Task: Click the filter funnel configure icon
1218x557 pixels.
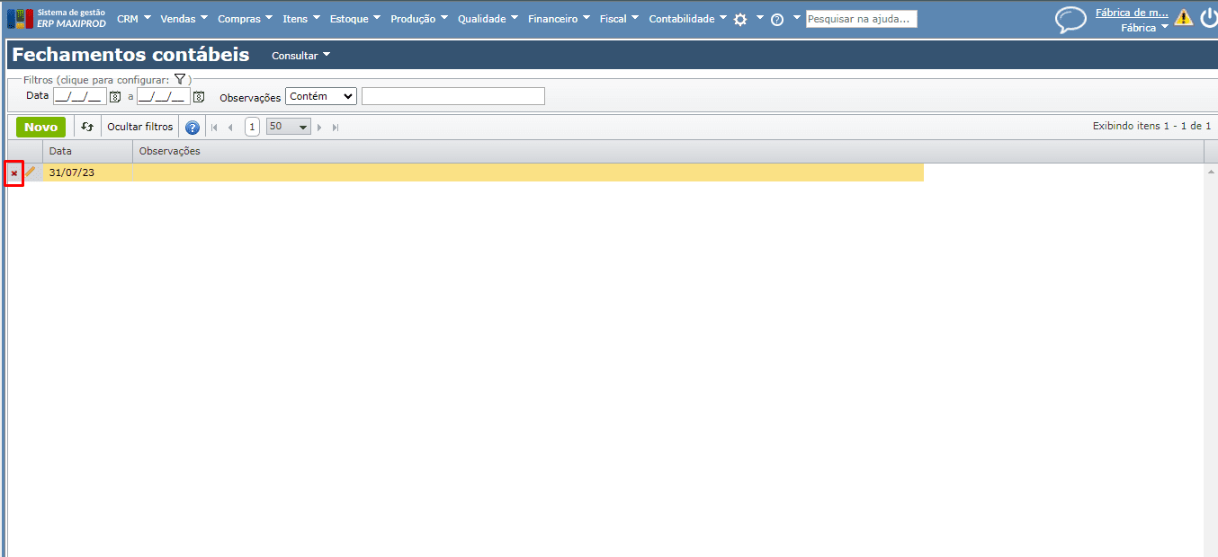Action: coord(180,79)
